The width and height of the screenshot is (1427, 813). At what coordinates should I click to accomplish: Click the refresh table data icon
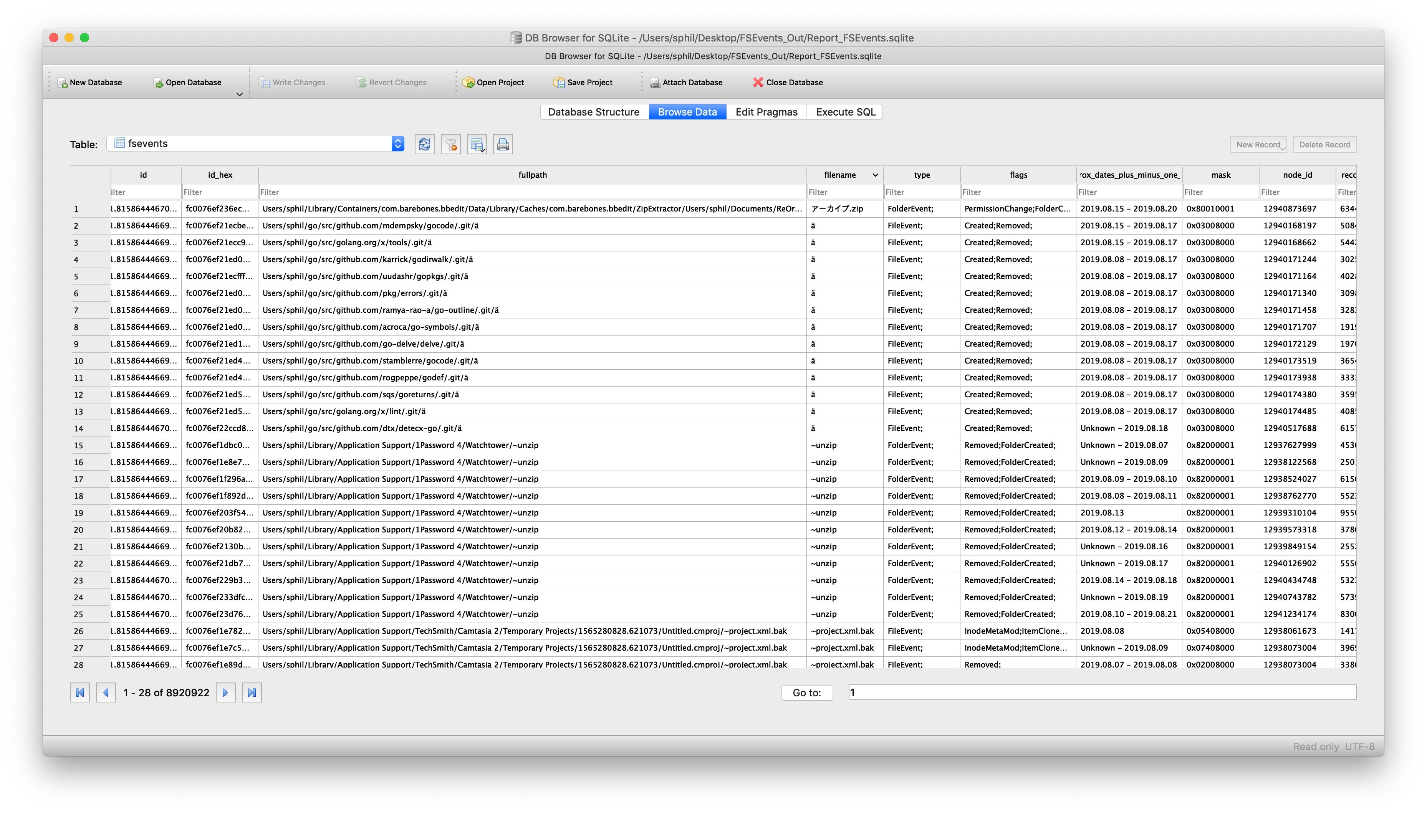[x=424, y=145]
